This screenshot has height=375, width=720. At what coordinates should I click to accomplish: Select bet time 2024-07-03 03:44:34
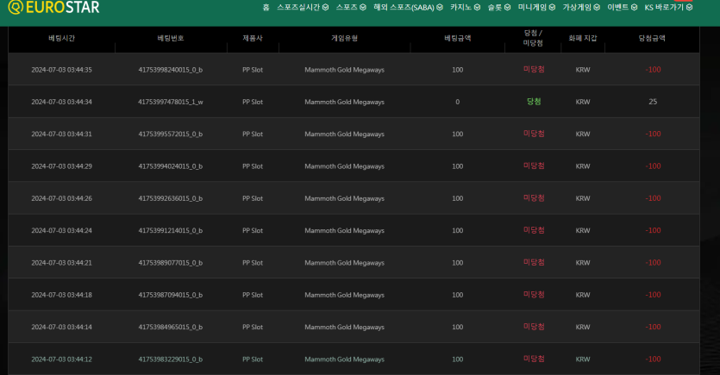point(61,102)
